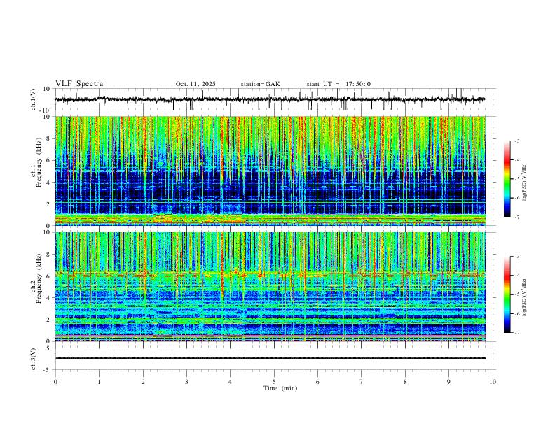Screen dimensions: 555x428
Task: Click the '7' tick on the time axis
Action: coord(362,382)
